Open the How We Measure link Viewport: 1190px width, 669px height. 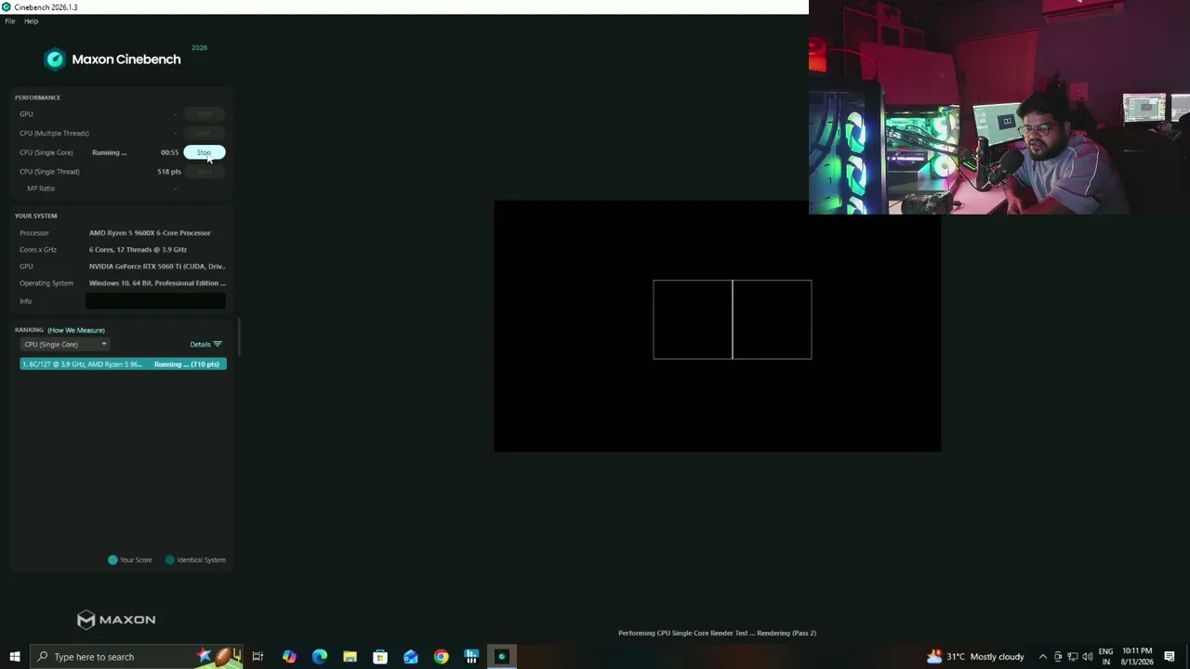point(76,330)
